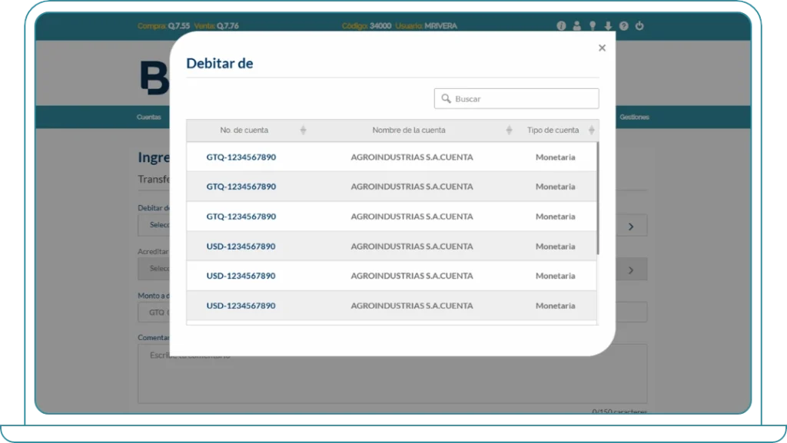Click the accounts list vertical scrollbar

click(598, 198)
